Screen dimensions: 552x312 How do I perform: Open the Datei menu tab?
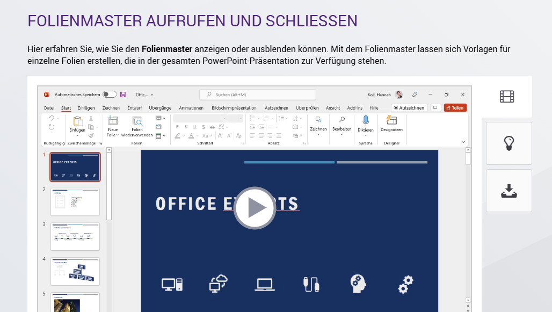49,108
